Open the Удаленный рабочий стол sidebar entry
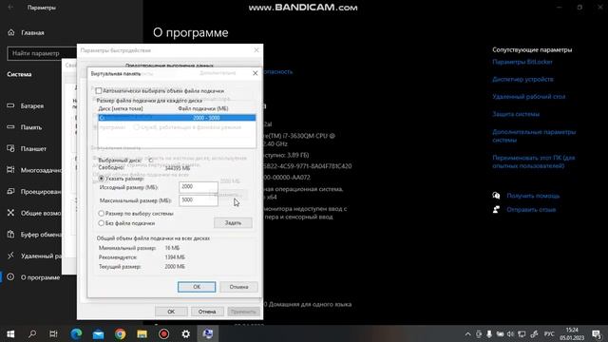608x342 pixels. 34,256
